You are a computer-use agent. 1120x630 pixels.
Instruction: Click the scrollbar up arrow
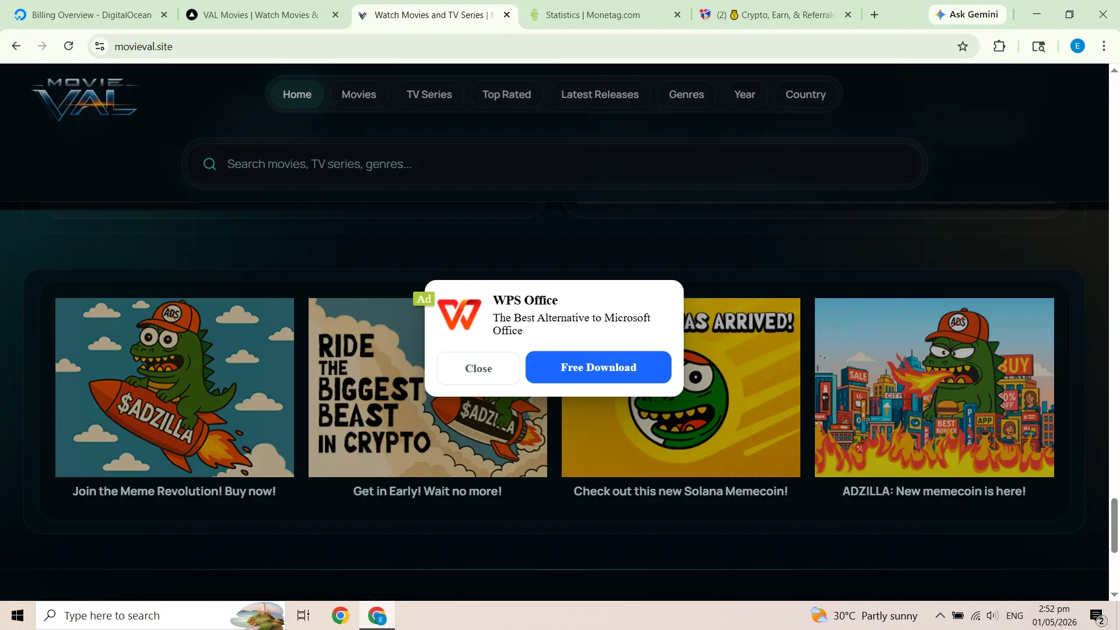point(1114,70)
